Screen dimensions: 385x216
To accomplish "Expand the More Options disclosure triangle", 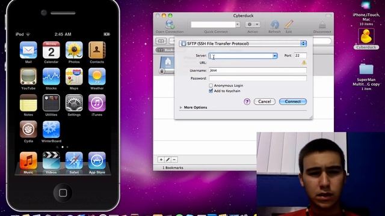I will coord(181,107).
